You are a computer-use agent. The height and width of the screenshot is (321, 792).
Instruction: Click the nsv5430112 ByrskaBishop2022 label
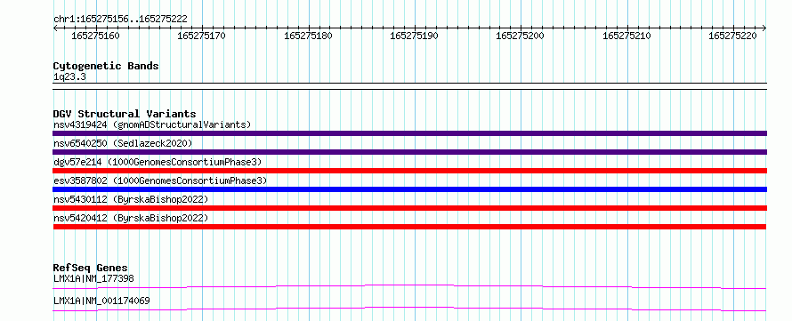coord(131,199)
